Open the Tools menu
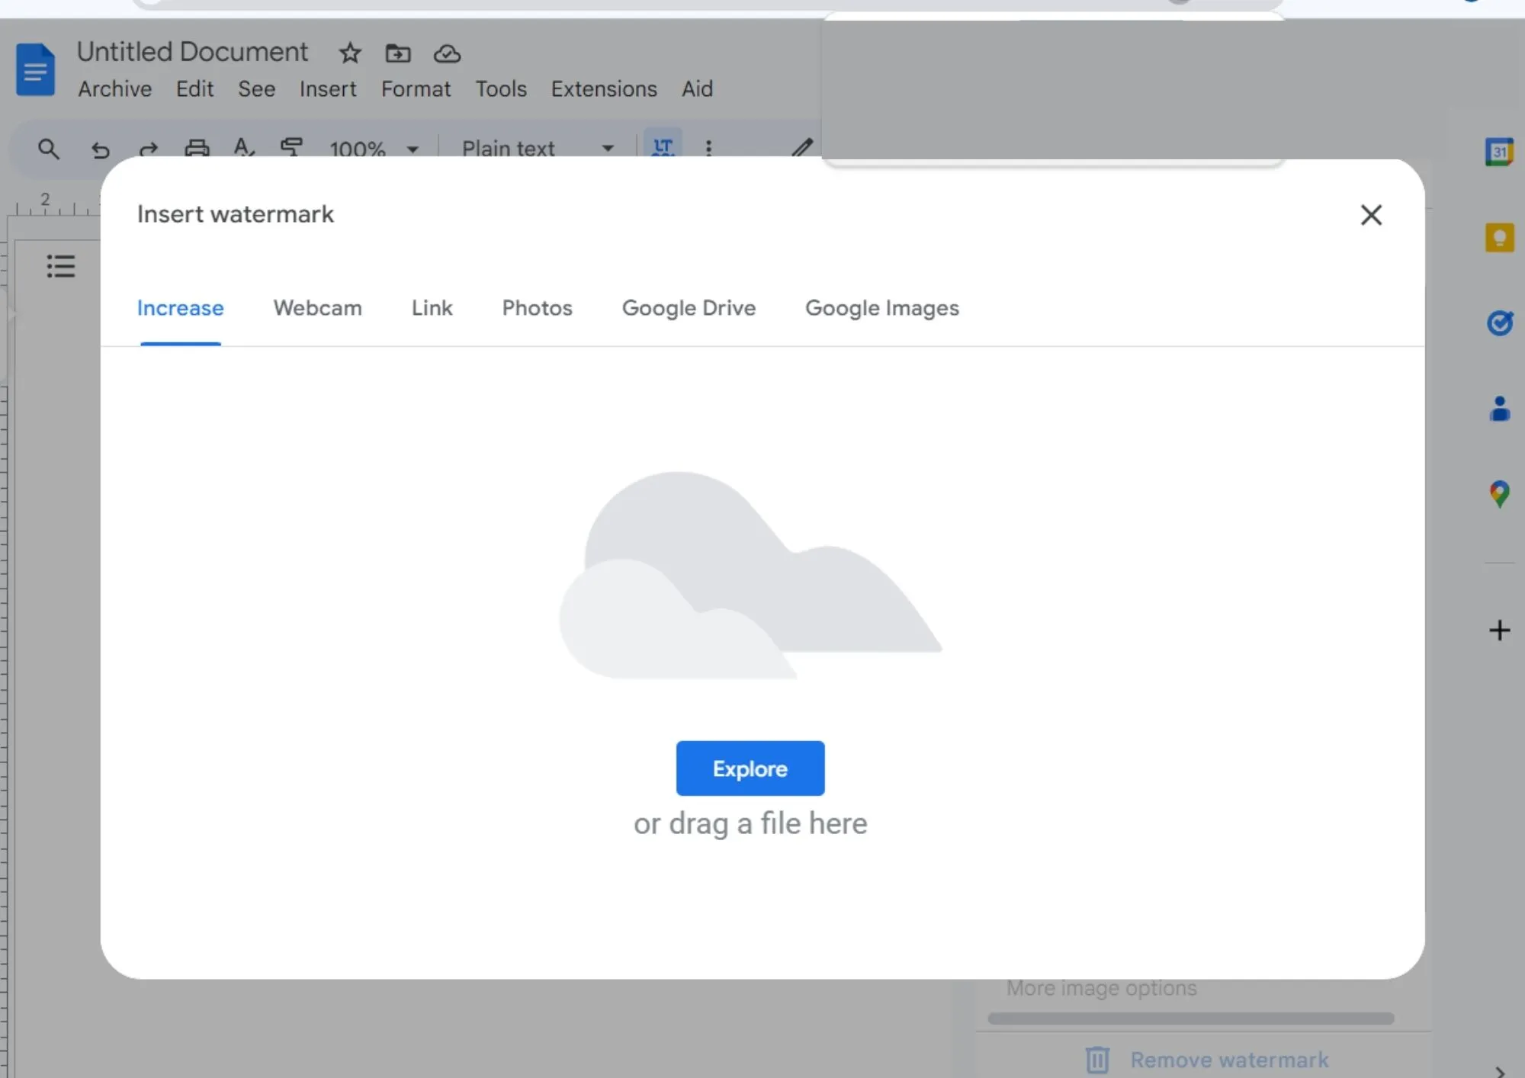This screenshot has height=1078, width=1525. [x=501, y=89]
